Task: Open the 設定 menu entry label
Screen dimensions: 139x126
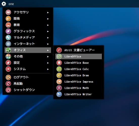Action: pyautogui.click(x=17, y=63)
